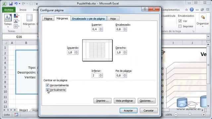Viewport: 212px width, 119px height.
Task: Click the Superior margin field
Action: pyautogui.click(x=95, y=29)
